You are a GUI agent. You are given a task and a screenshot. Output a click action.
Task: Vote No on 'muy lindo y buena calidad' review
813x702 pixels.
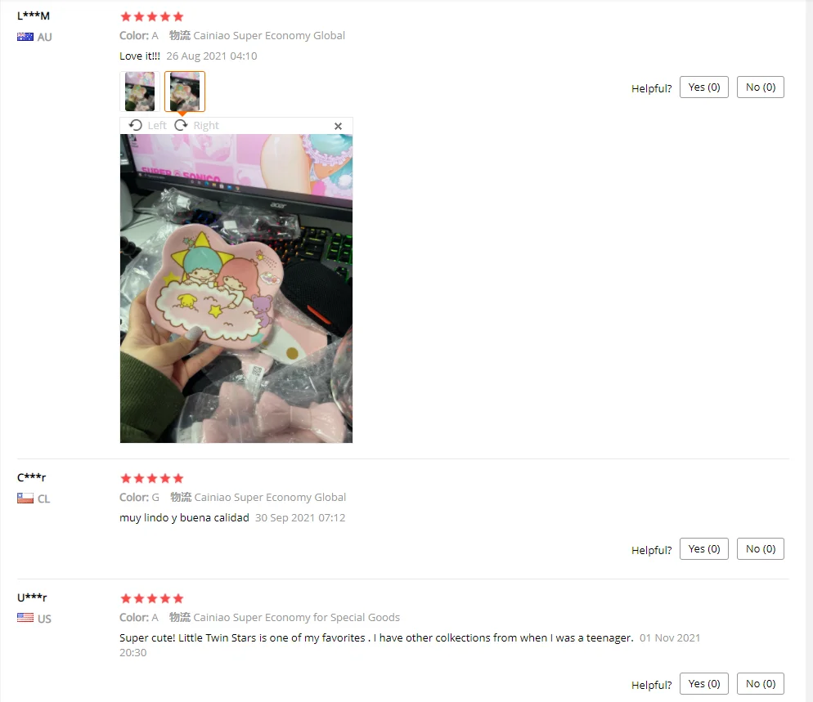(760, 548)
